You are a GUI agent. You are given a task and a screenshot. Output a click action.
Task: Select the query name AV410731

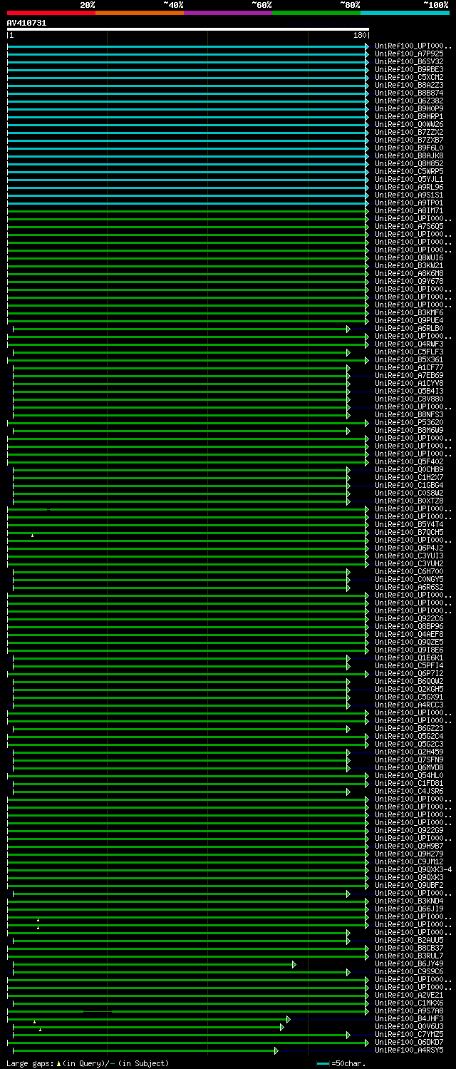[x=26, y=23]
